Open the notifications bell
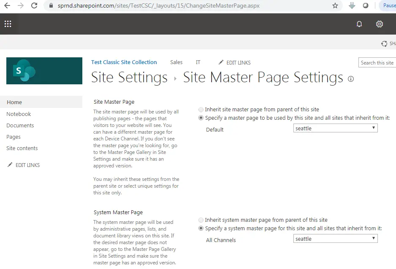Image resolution: width=396 pixels, height=269 pixels. [x=359, y=24]
